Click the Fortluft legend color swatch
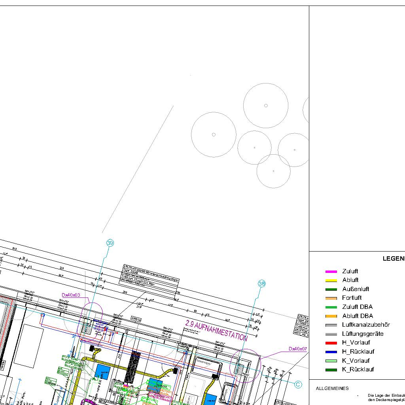The width and height of the screenshot is (405, 405). (x=331, y=298)
